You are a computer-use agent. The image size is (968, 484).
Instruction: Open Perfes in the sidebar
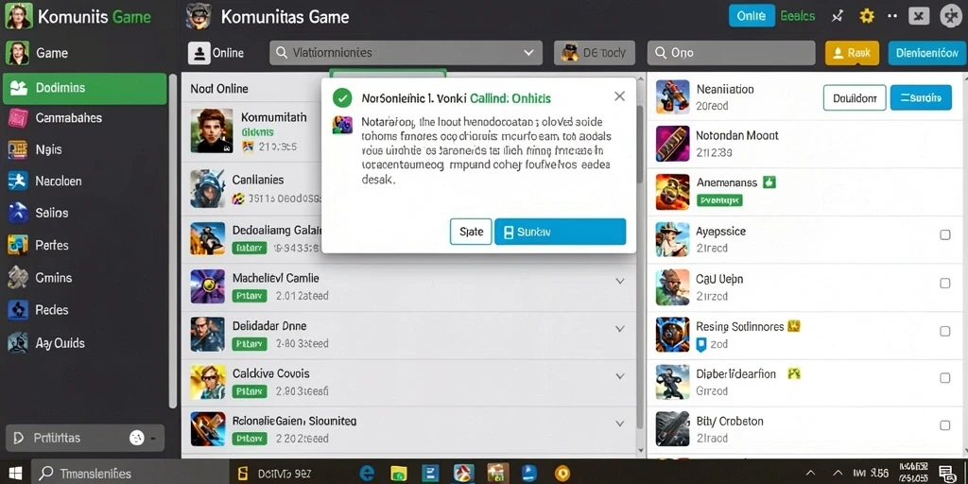52,245
